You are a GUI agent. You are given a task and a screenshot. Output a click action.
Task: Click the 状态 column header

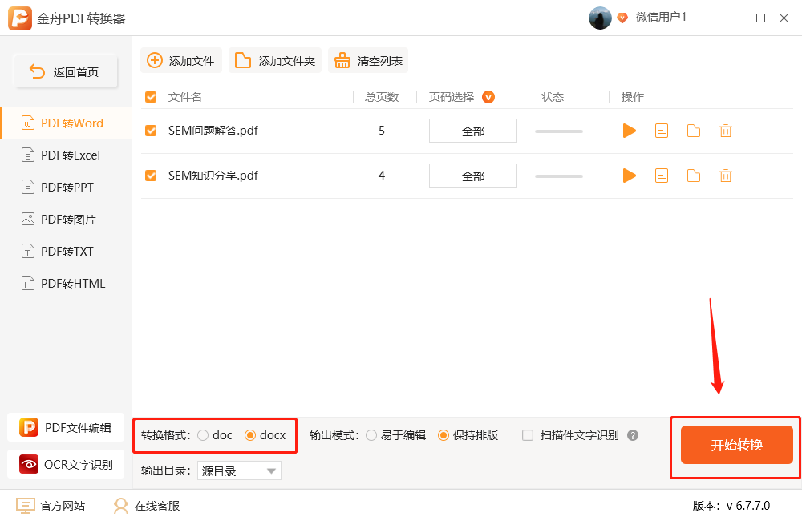[x=553, y=97]
